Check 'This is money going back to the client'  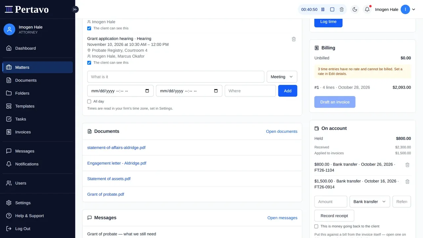tap(316, 226)
